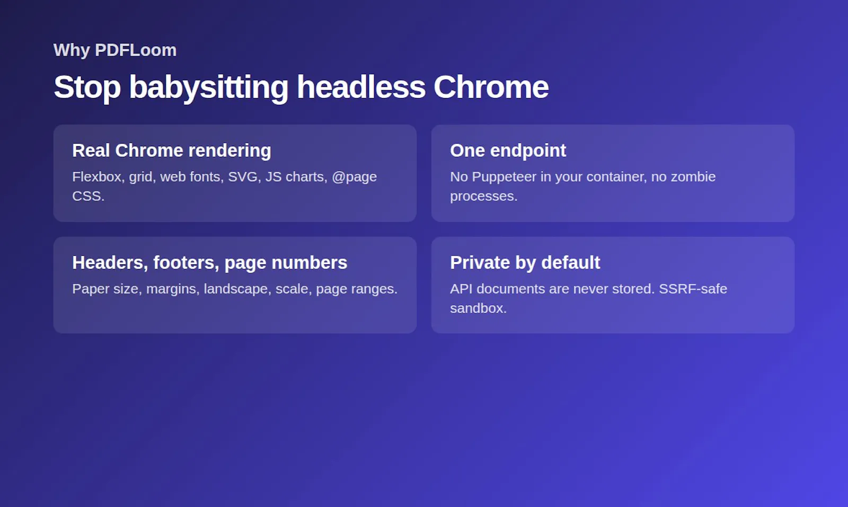
Task: Click 'page ranges.' in the headers card
Action: tap(357, 289)
